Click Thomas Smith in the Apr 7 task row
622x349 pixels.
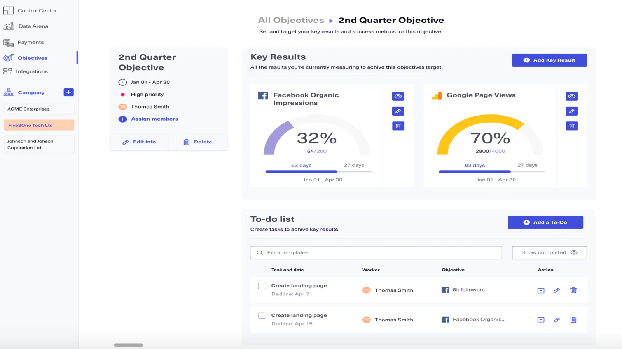click(394, 290)
